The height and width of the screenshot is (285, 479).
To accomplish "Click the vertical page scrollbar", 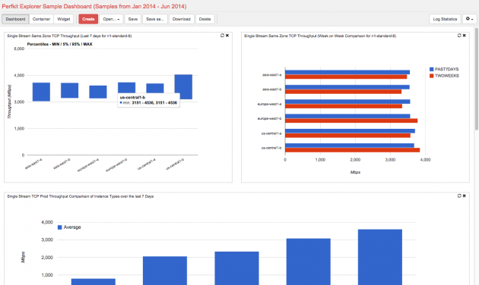I will pyautogui.click(x=477, y=79).
